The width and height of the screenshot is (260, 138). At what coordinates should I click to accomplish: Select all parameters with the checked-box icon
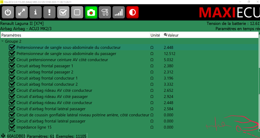(63, 12)
